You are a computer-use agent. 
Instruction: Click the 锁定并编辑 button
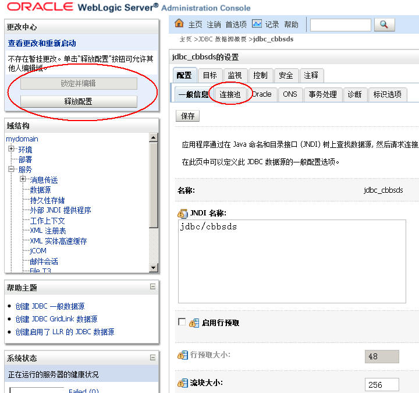(79, 83)
